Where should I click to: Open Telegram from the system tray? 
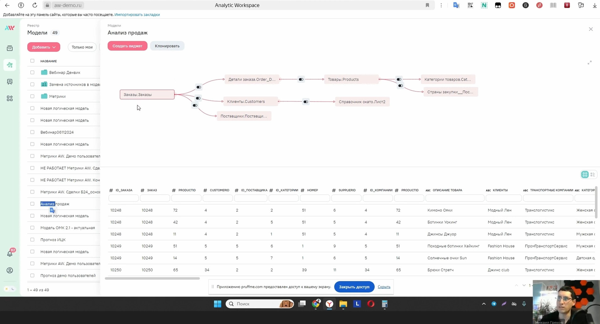pos(494,304)
